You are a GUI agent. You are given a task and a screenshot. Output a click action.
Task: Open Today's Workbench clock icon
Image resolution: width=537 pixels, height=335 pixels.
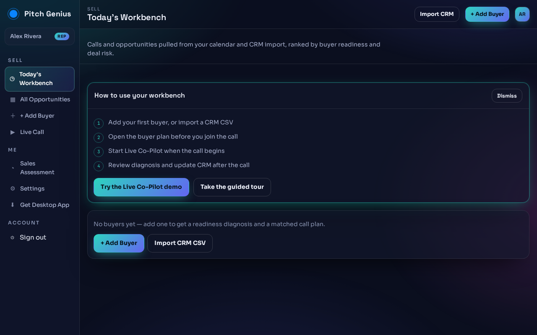(12, 79)
